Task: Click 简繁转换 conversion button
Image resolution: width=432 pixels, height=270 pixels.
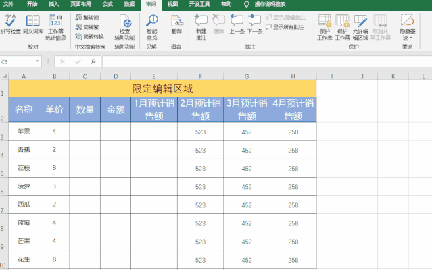Action: click(89, 36)
